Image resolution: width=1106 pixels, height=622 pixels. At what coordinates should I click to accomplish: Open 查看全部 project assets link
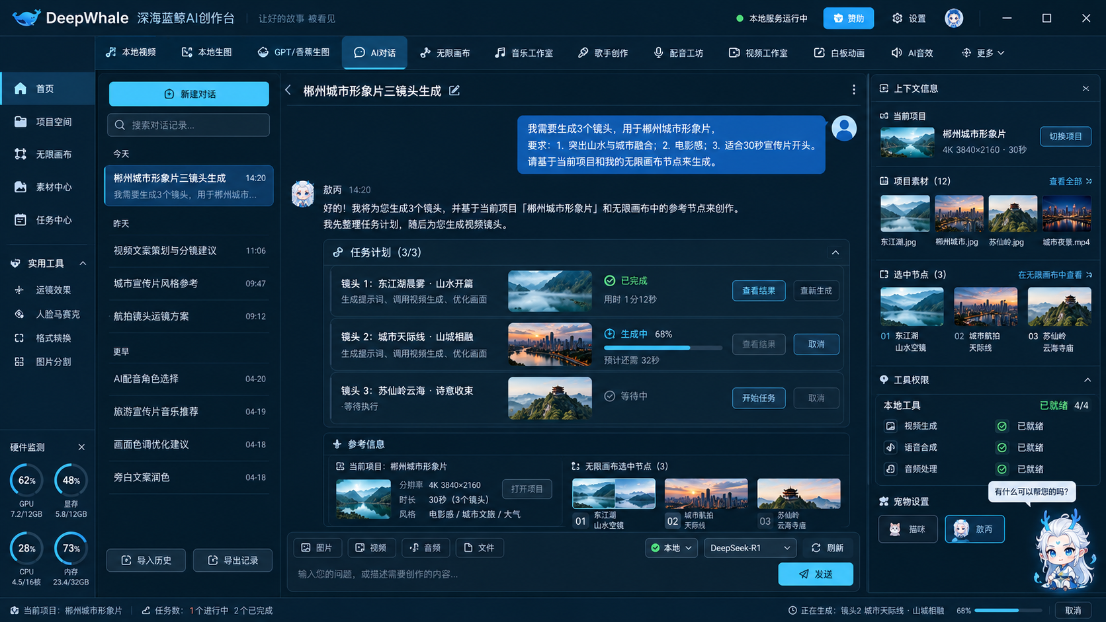(x=1070, y=181)
